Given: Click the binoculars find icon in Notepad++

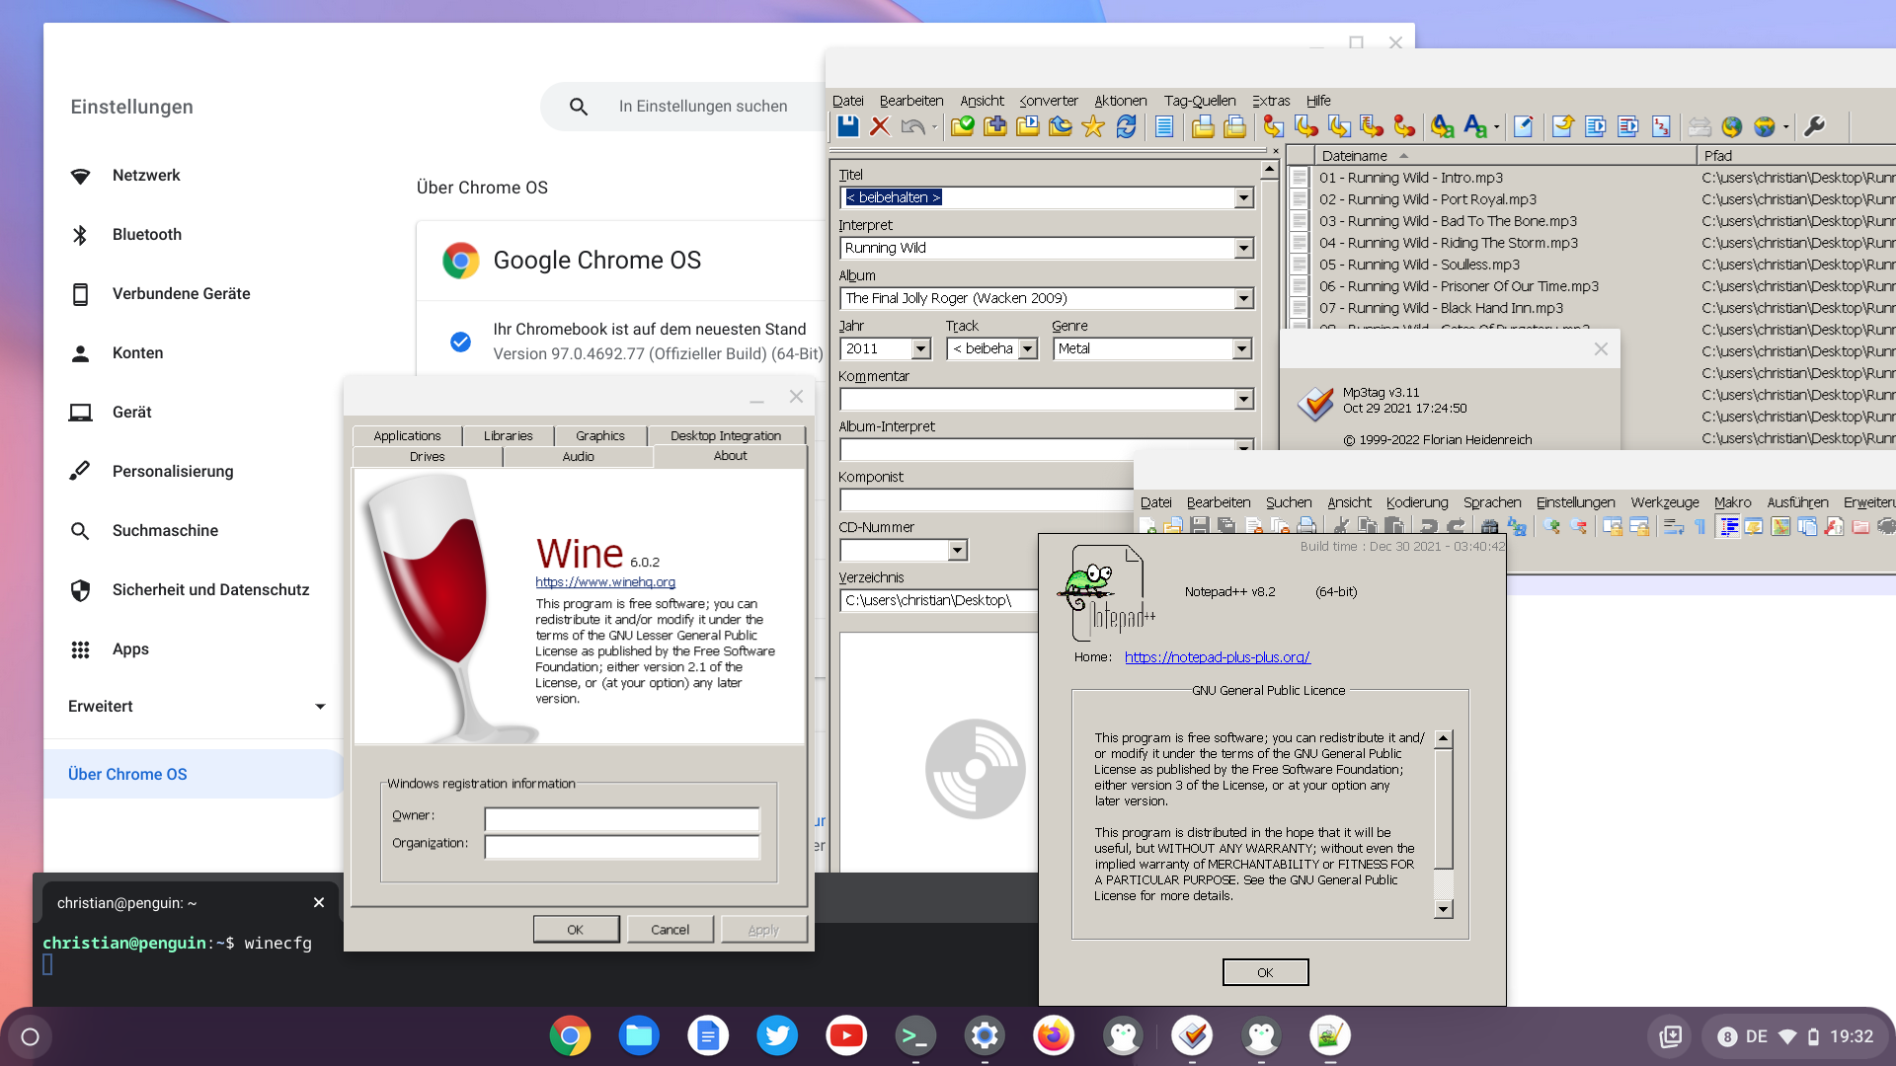Looking at the screenshot, I should pyautogui.click(x=1490, y=527).
